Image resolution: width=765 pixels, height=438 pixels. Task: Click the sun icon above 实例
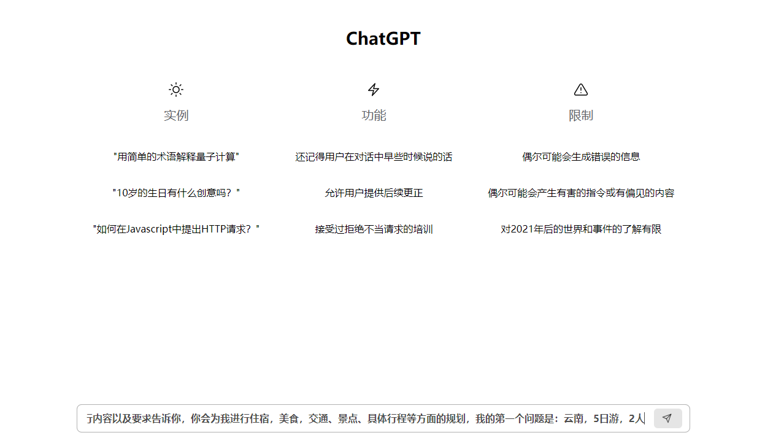coord(176,90)
